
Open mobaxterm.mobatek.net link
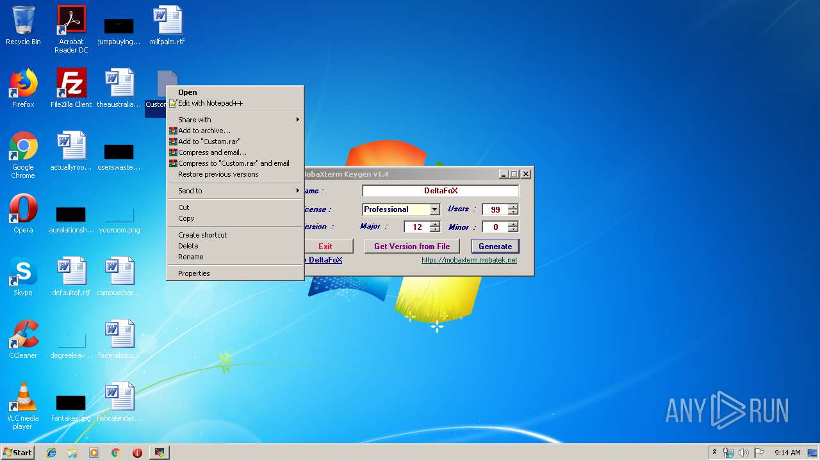pos(469,260)
